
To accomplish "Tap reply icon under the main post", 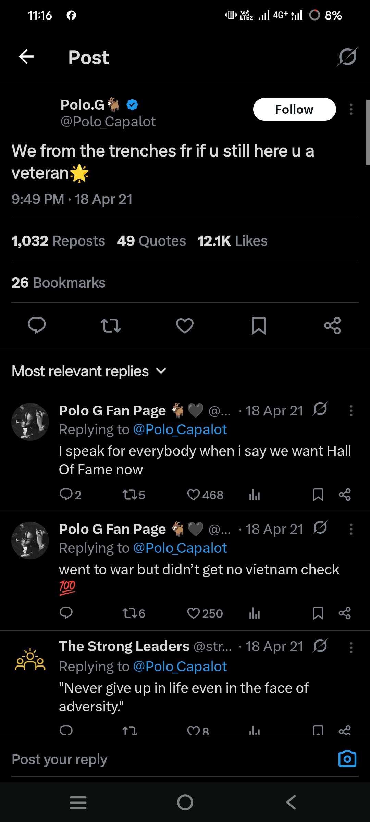I will pyautogui.click(x=37, y=325).
